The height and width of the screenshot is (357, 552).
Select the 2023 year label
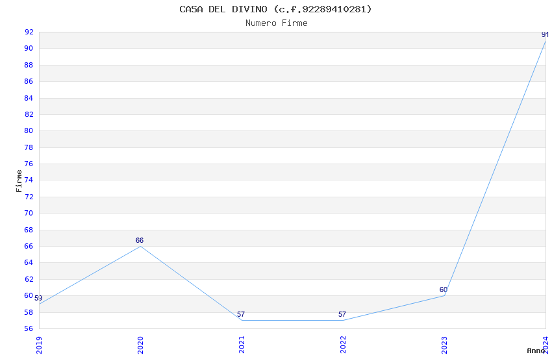444,345
